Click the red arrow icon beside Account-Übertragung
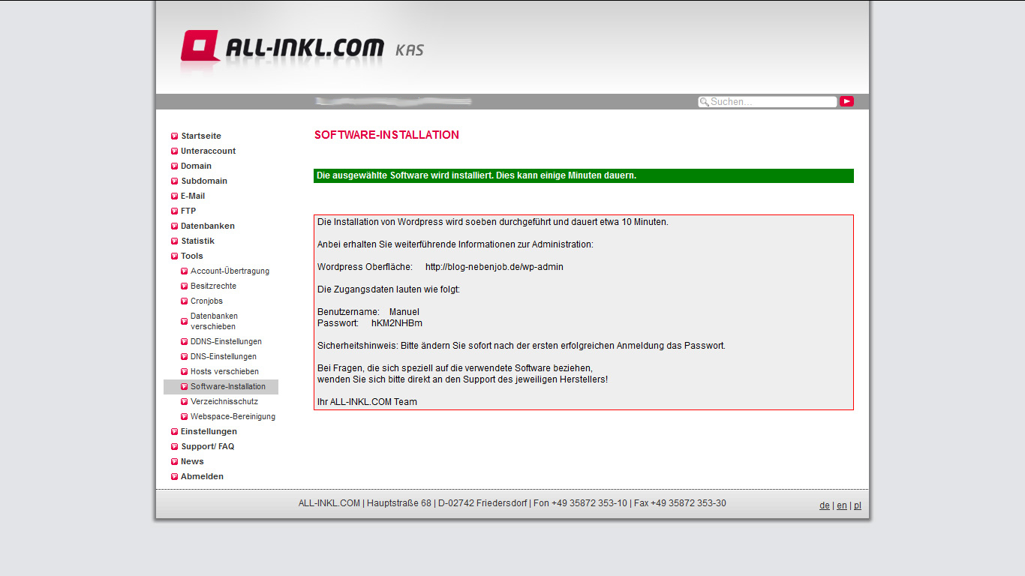1025x576 pixels. [x=184, y=271]
